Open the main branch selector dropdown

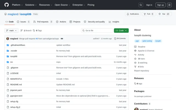pos(12,31)
